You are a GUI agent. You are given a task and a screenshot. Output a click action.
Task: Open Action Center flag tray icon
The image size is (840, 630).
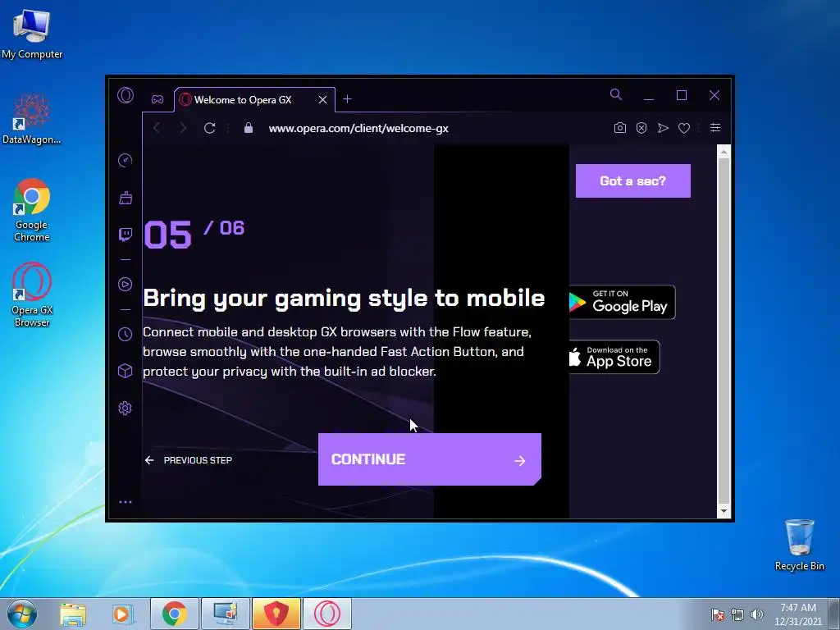click(717, 614)
